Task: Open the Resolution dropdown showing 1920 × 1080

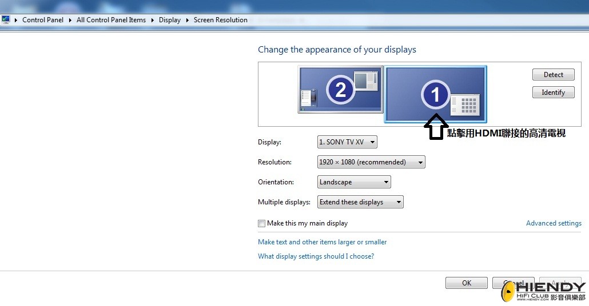Action: click(x=371, y=162)
